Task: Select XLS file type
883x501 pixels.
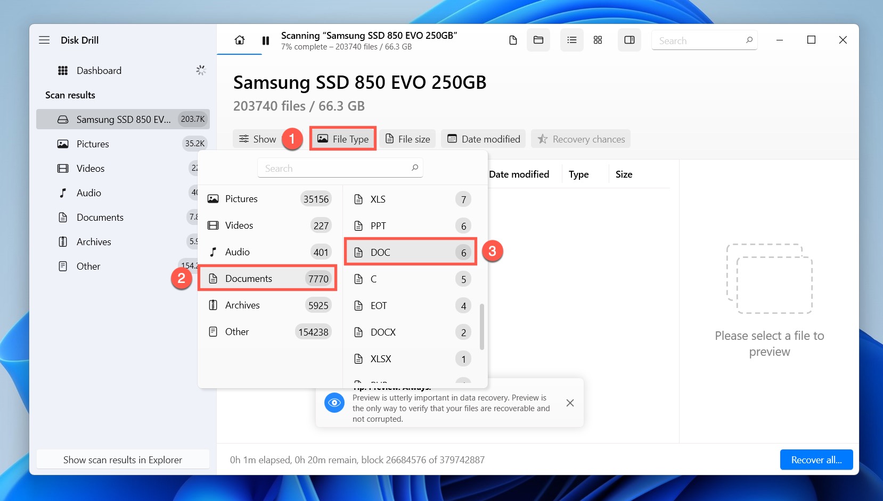Action: pyautogui.click(x=411, y=199)
